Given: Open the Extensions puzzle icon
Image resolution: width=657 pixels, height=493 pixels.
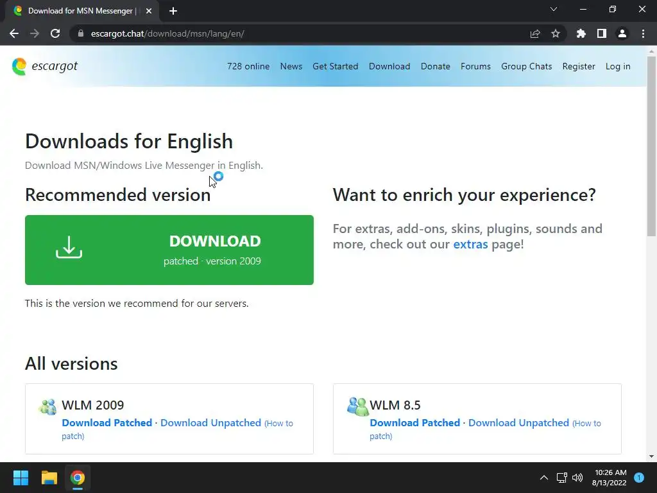Looking at the screenshot, I should click(581, 33).
